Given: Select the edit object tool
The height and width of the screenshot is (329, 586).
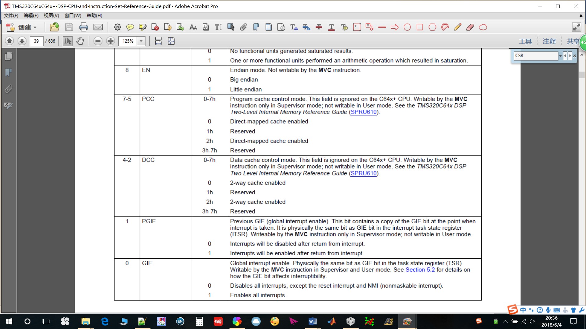Looking at the screenshot, I should coord(231,27).
